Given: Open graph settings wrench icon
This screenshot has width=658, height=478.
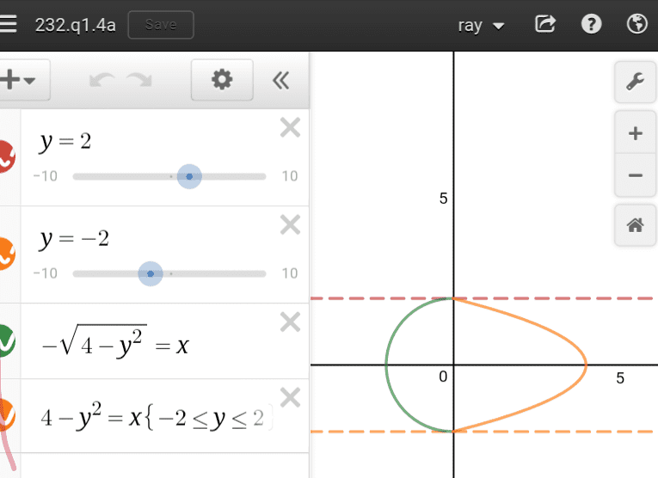Looking at the screenshot, I should (x=636, y=83).
